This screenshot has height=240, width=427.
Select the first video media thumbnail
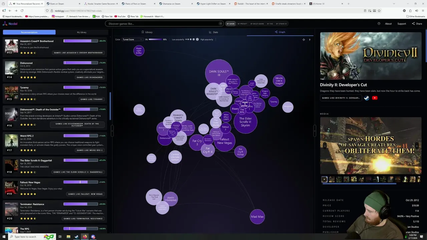(324, 180)
